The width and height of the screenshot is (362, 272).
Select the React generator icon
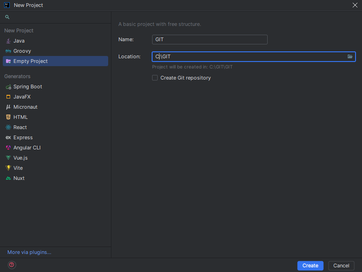(x=8, y=127)
